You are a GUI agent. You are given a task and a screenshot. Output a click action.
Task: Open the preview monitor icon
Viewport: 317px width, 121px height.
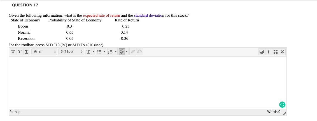point(262,52)
